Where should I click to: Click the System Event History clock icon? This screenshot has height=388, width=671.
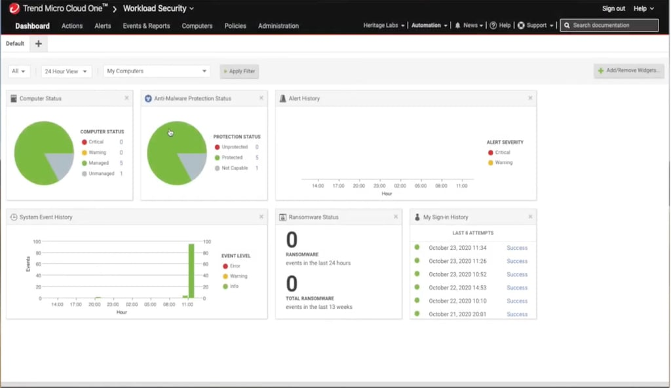[14, 217]
